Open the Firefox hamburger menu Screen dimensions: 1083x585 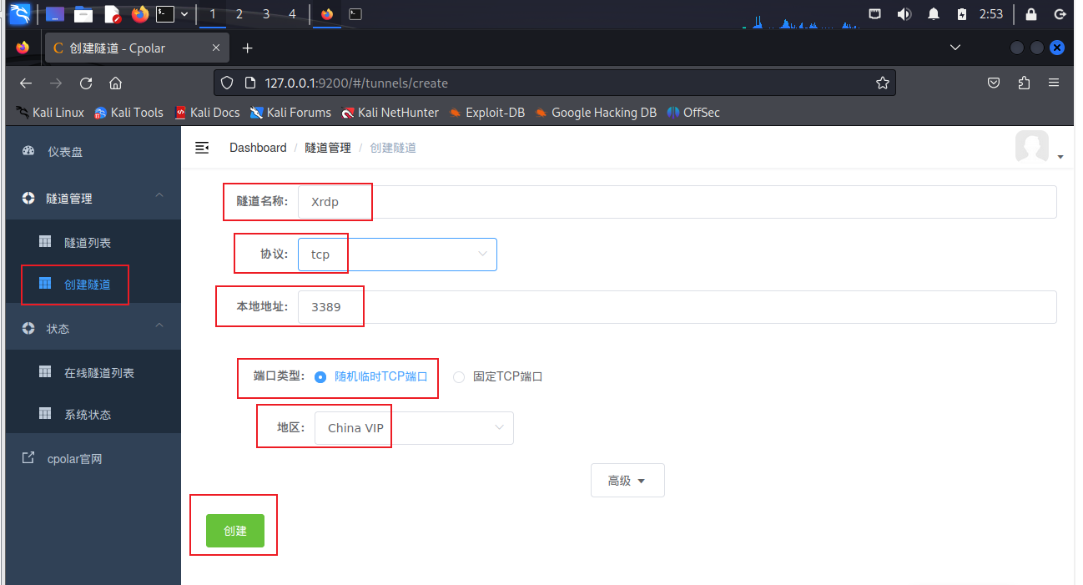click(1054, 83)
